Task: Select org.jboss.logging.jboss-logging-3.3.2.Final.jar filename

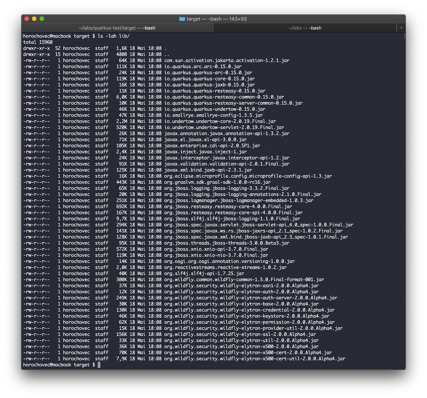Action: (x=227, y=188)
